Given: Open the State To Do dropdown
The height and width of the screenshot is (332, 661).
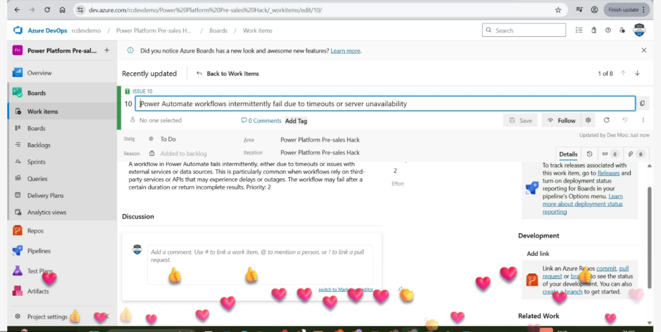Looking at the screenshot, I should coord(168,139).
